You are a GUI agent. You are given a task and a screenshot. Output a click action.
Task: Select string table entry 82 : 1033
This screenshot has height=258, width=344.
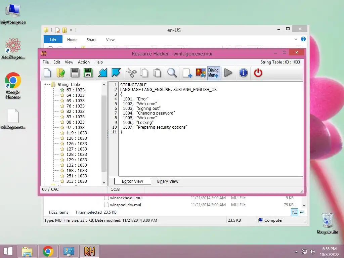[x=76, y=111]
